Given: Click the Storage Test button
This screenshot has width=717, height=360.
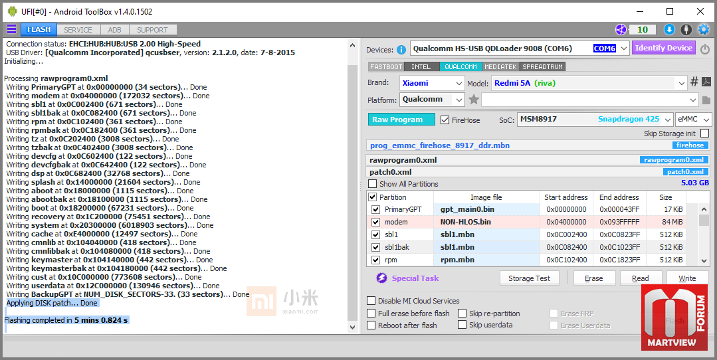Looking at the screenshot, I should coord(529,278).
